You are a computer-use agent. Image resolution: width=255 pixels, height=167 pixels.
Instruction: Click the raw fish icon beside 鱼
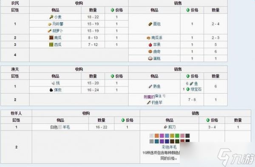191,84
